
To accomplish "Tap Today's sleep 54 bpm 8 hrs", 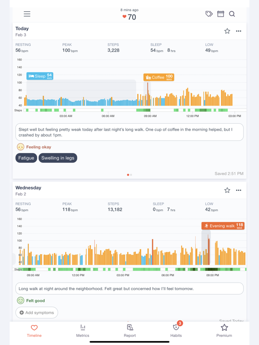I will [163, 50].
